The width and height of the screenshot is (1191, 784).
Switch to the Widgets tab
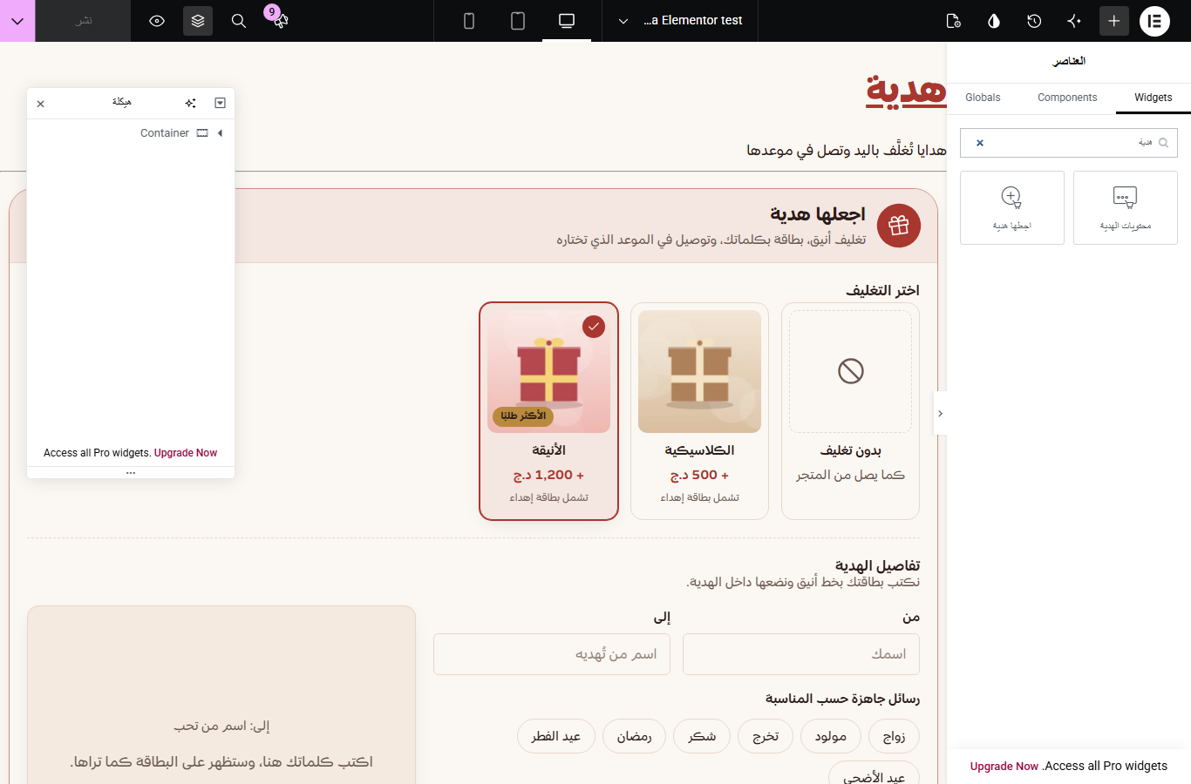coord(1154,98)
